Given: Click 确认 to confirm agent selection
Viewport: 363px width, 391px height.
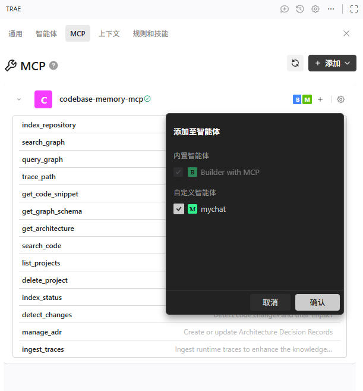Looking at the screenshot, I should pos(317,302).
